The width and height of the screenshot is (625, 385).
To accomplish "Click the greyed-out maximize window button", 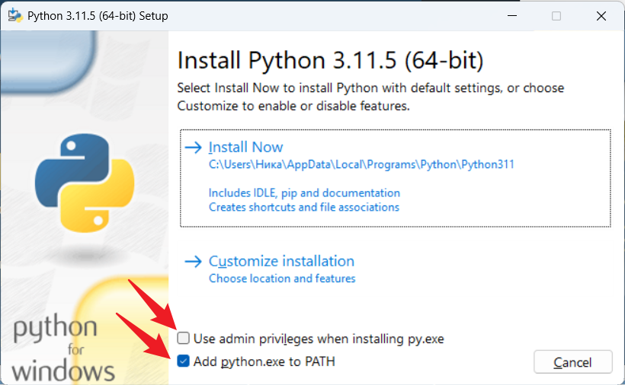I will (556, 16).
